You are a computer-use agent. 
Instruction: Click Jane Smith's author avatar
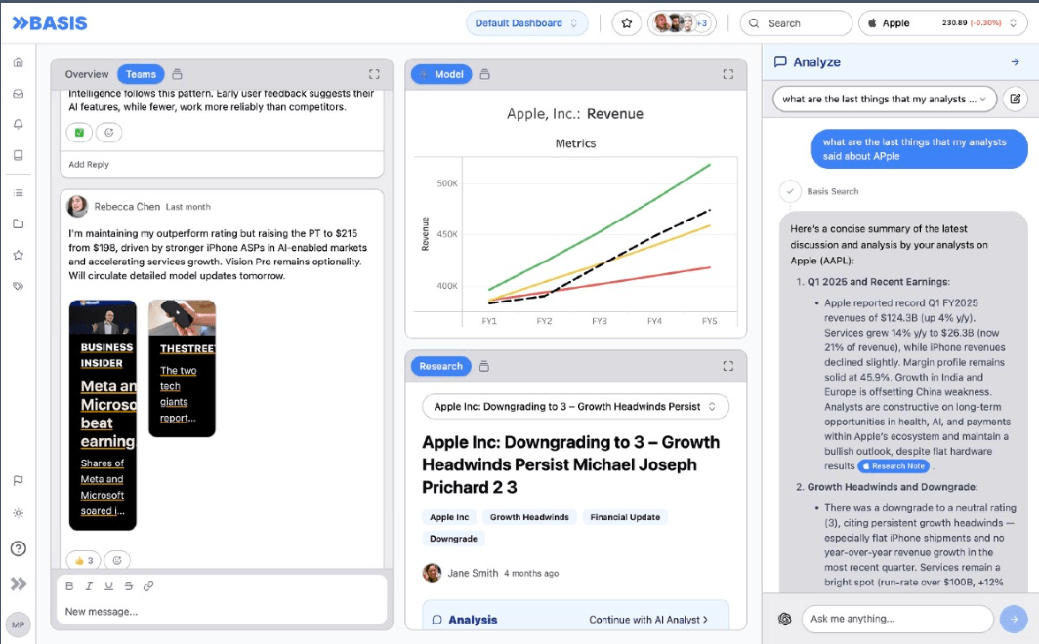(x=432, y=573)
